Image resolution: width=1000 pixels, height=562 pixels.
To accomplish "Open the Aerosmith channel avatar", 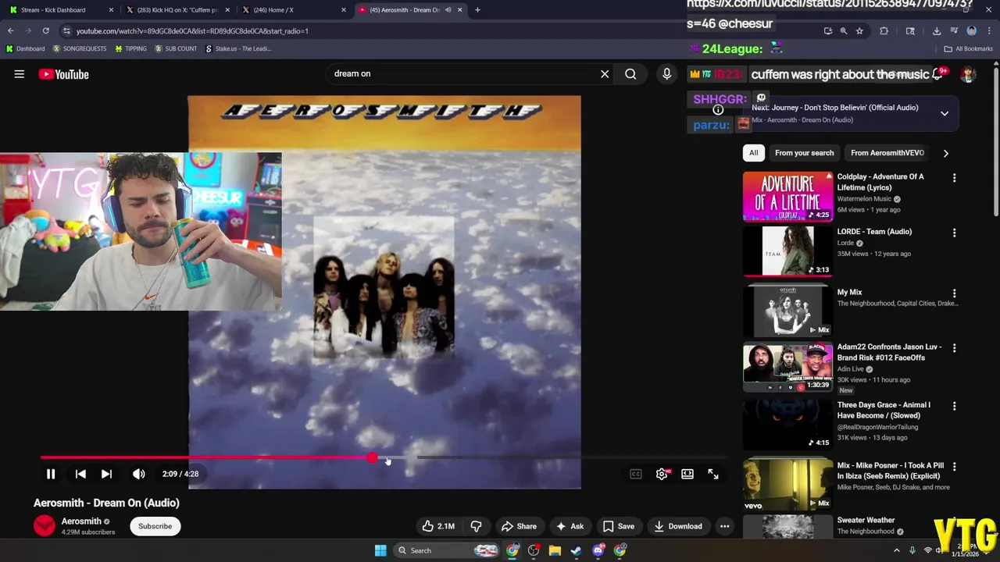I will 45,526.
